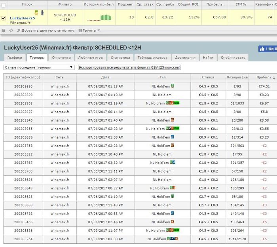Screen dimensions: 277x247
Task: Click the medal badge above LuckyUser25
Action: pyautogui.click(x=36, y=13)
